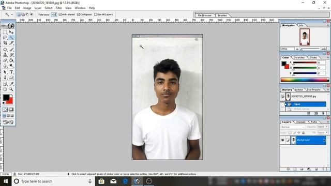Image resolution: width=331 pixels, height=186 pixels.
Task: Open the Filter menu
Action: tap(58, 8)
